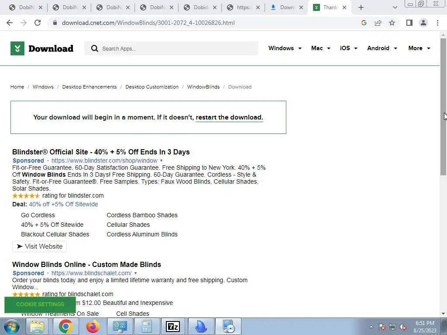Open the Windows Start button

point(12,326)
